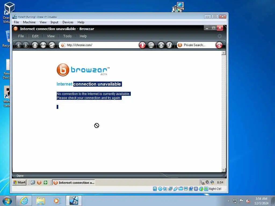
Task: Click the VirtualBox network status icon
Action: pyautogui.click(x=170, y=189)
